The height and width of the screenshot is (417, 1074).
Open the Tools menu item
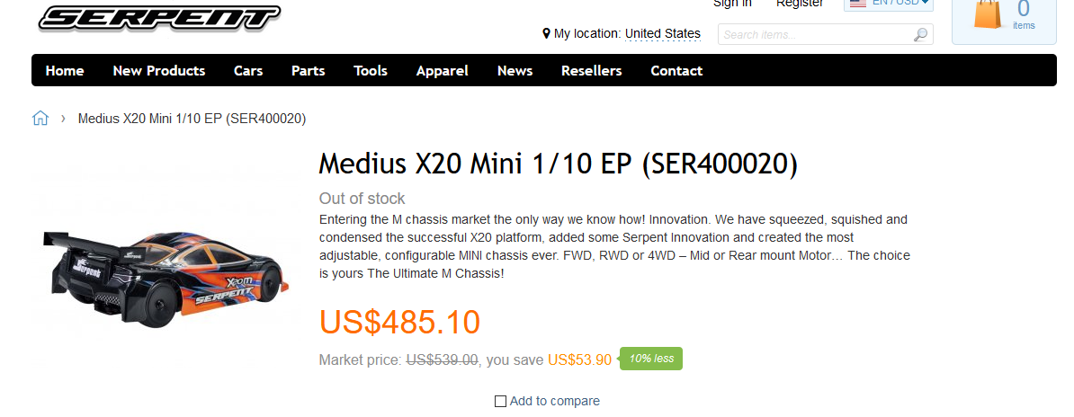coord(371,70)
